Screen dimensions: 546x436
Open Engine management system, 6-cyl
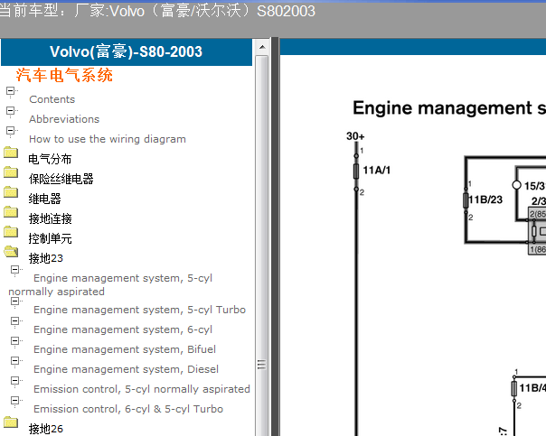123,329
